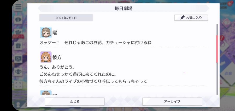This screenshot has height=111, width=235.
Task: Click the 2021年7月1日 date label
Action: click(x=66, y=18)
